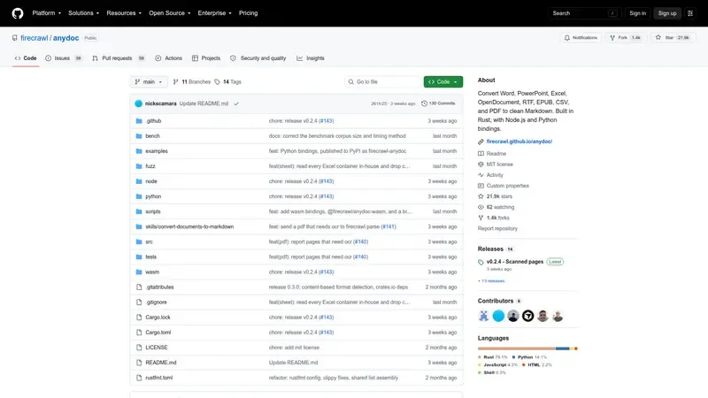This screenshot has height=398, width=708.
Task: Select the Code tab
Action: click(x=26, y=58)
